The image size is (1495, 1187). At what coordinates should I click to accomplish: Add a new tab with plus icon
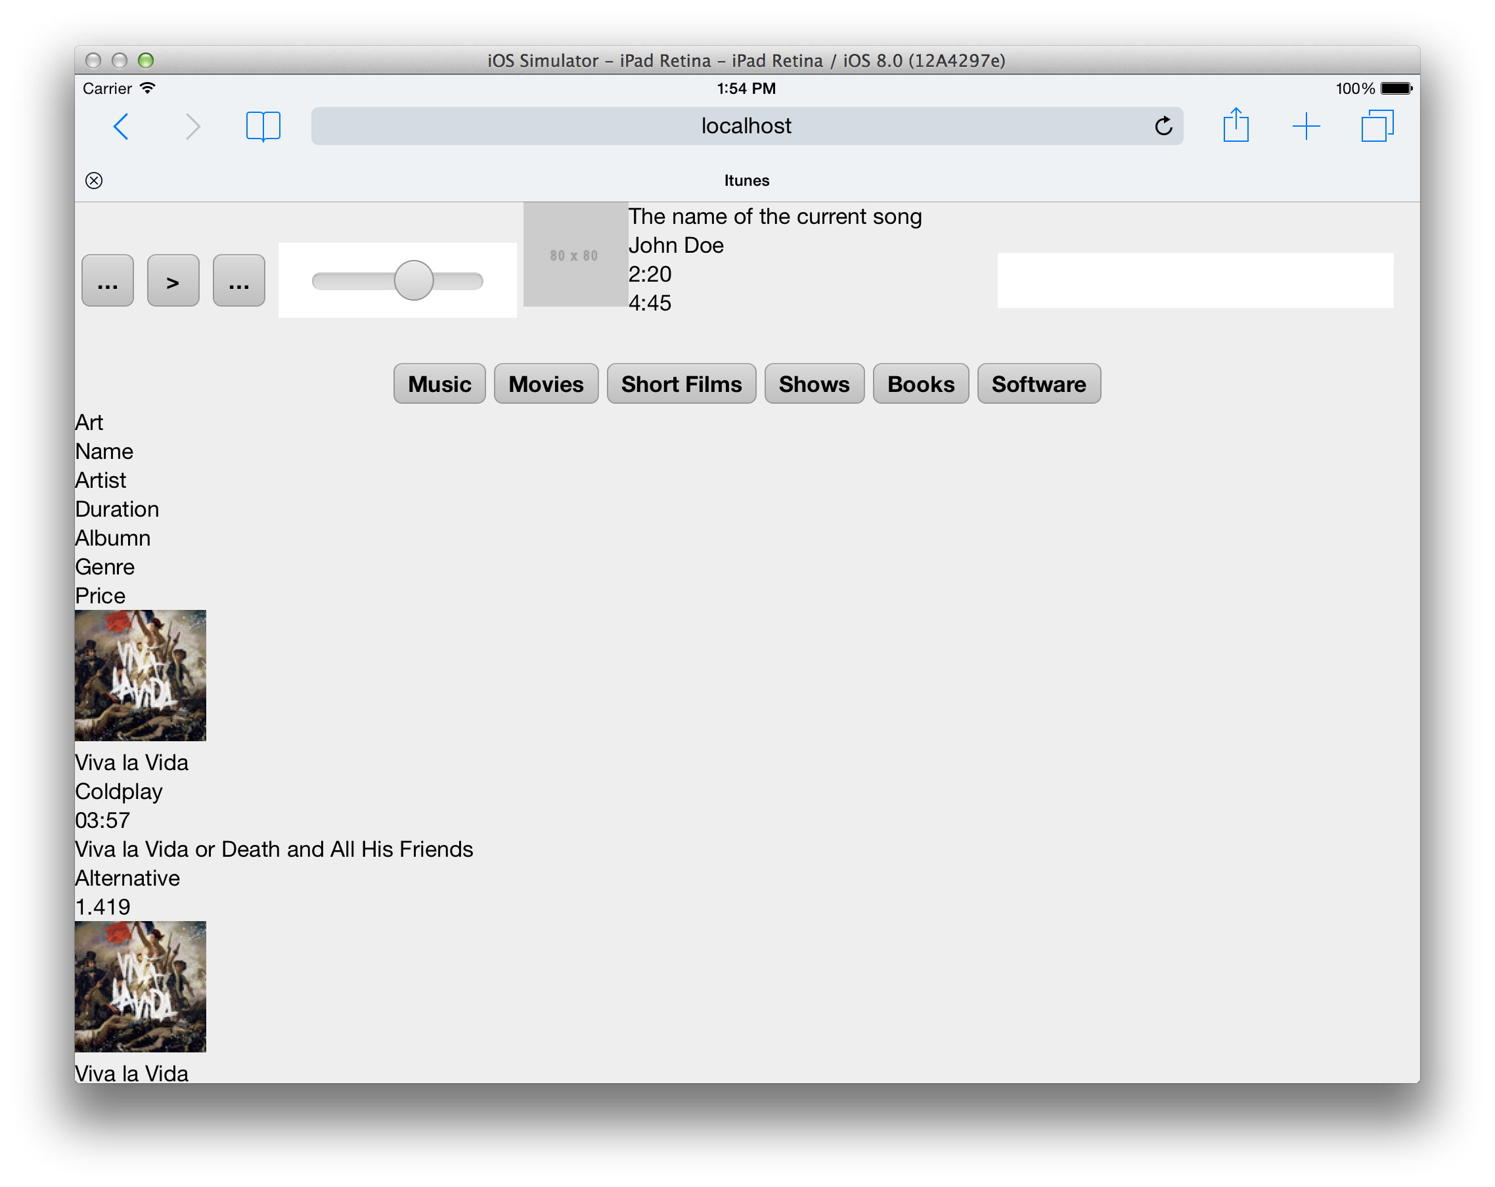click(x=1306, y=127)
